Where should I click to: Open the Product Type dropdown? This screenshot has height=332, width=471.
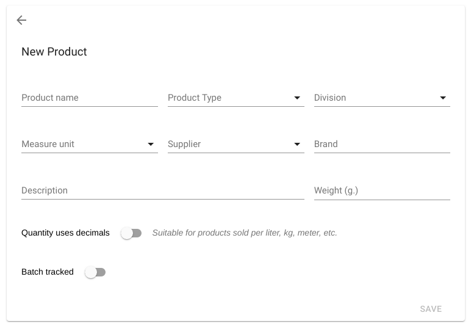tap(235, 98)
